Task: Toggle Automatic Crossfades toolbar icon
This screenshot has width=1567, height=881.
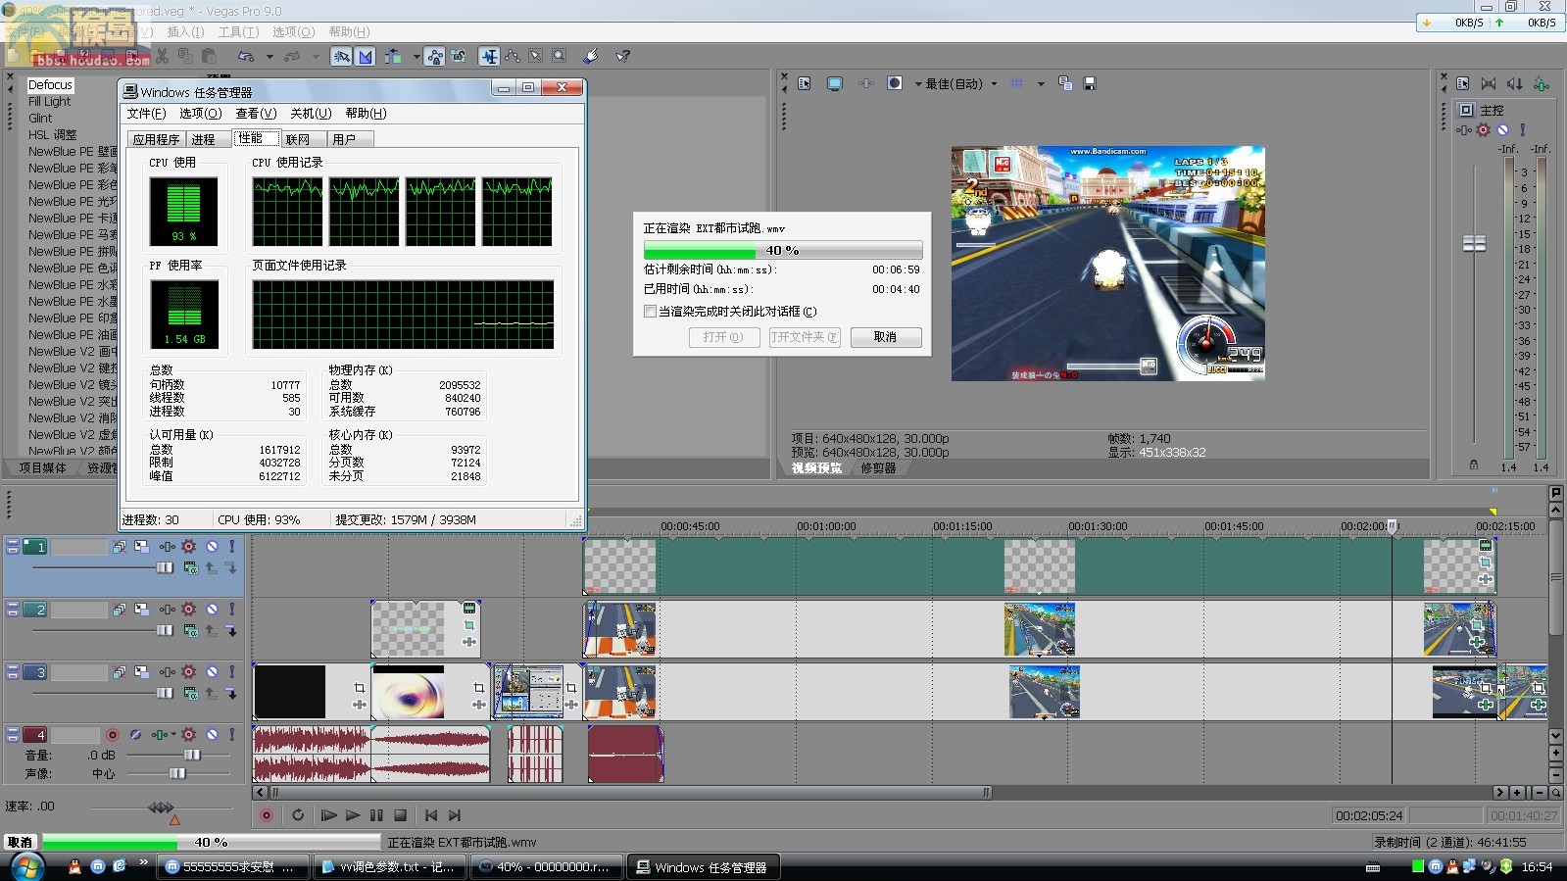Action: click(x=366, y=57)
